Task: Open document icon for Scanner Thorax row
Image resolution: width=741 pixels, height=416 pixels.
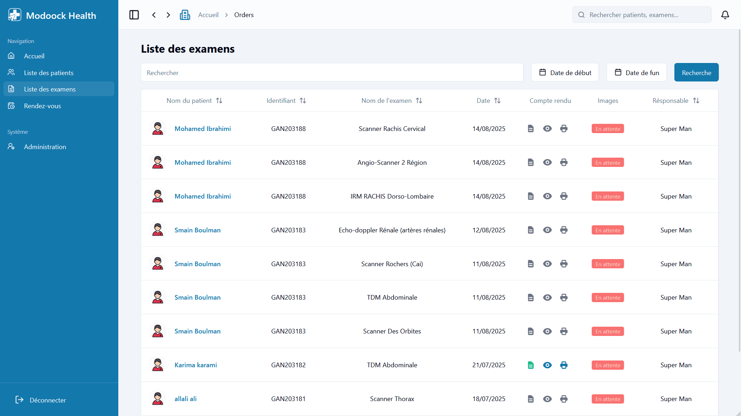Action: [x=530, y=399]
